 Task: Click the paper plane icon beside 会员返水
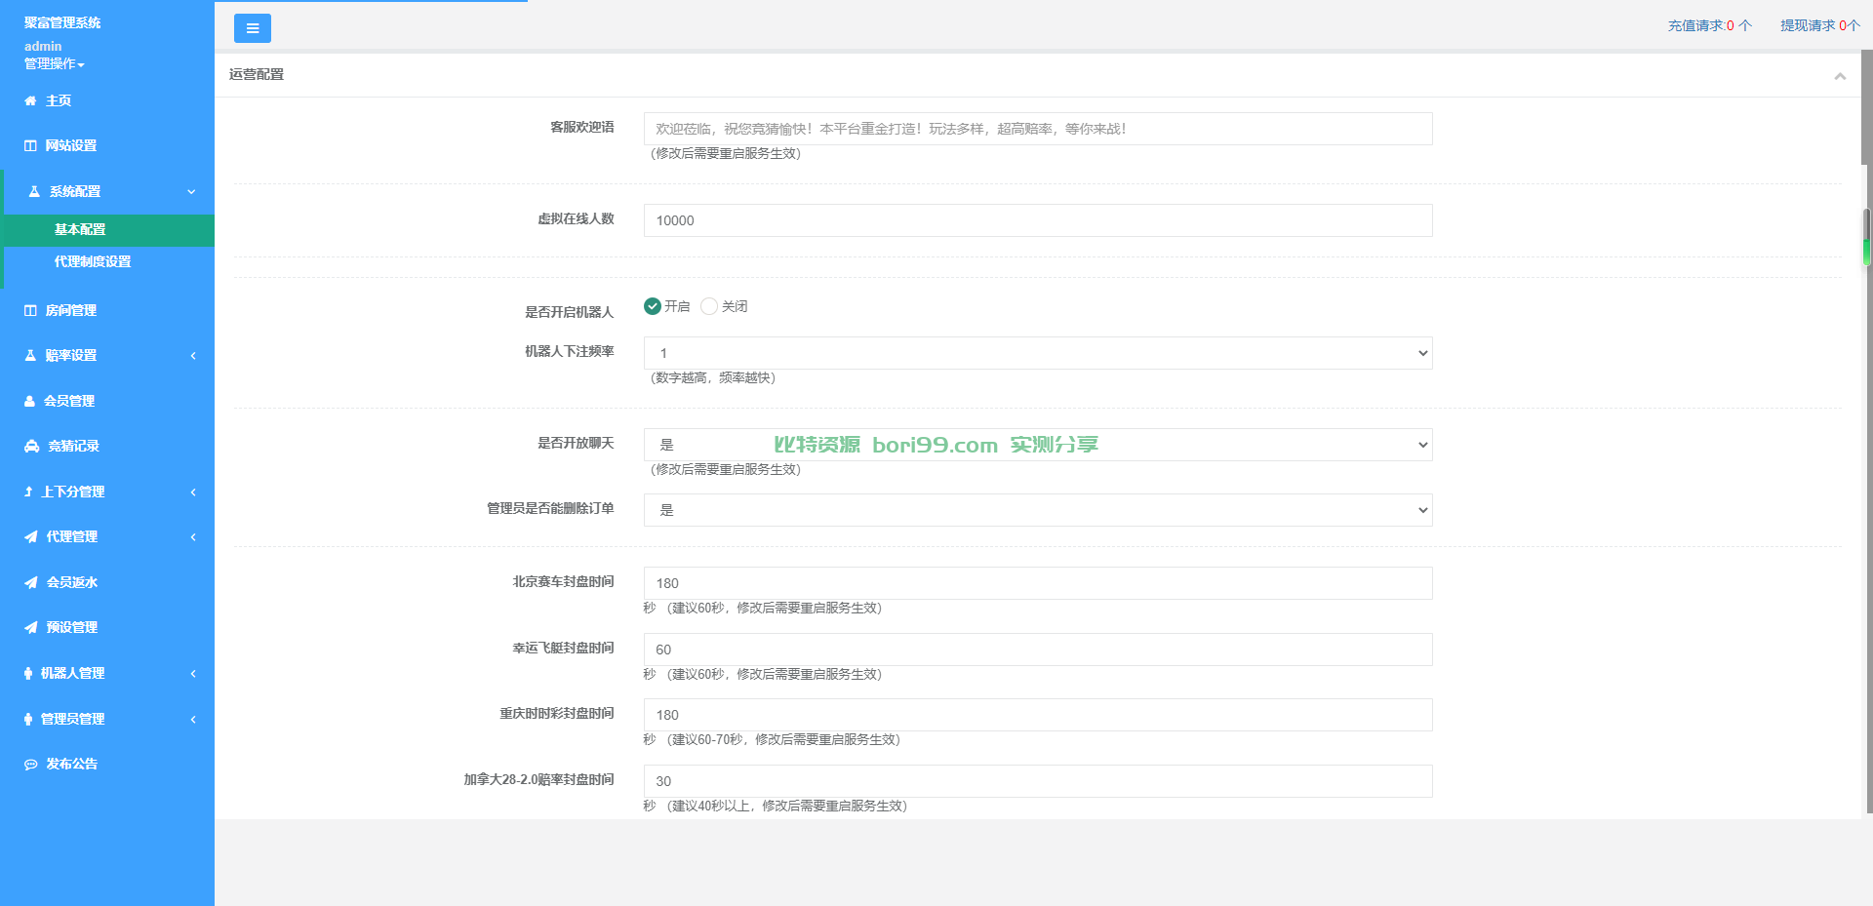[31, 582]
